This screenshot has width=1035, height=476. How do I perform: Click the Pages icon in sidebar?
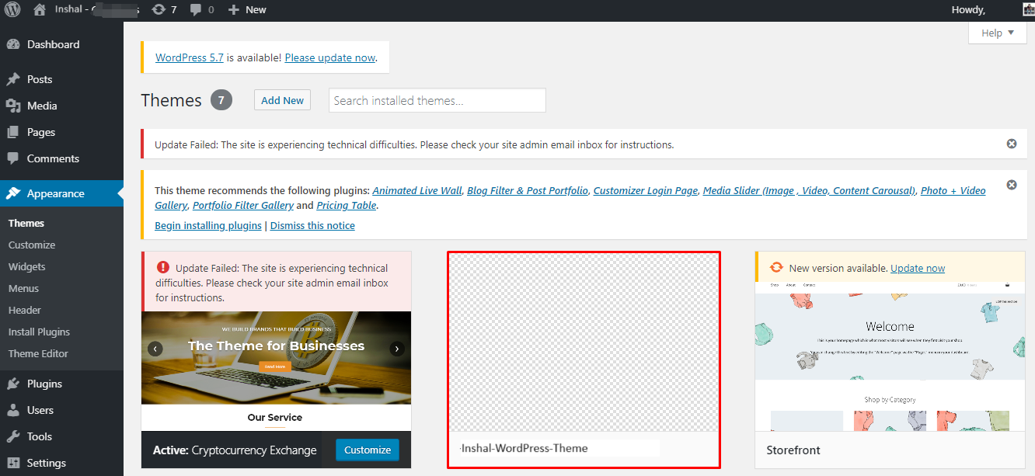coord(13,132)
